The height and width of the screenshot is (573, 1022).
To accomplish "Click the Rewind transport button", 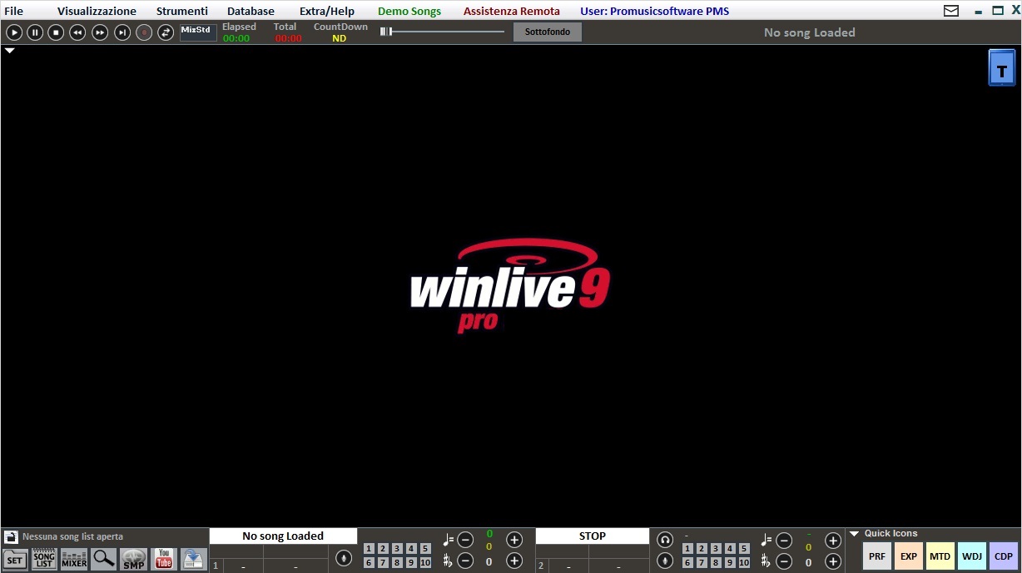I will click(77, 32).
